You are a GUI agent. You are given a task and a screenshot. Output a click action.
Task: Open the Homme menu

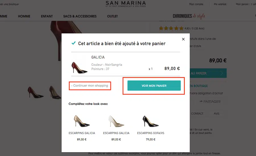coord(24,16)
